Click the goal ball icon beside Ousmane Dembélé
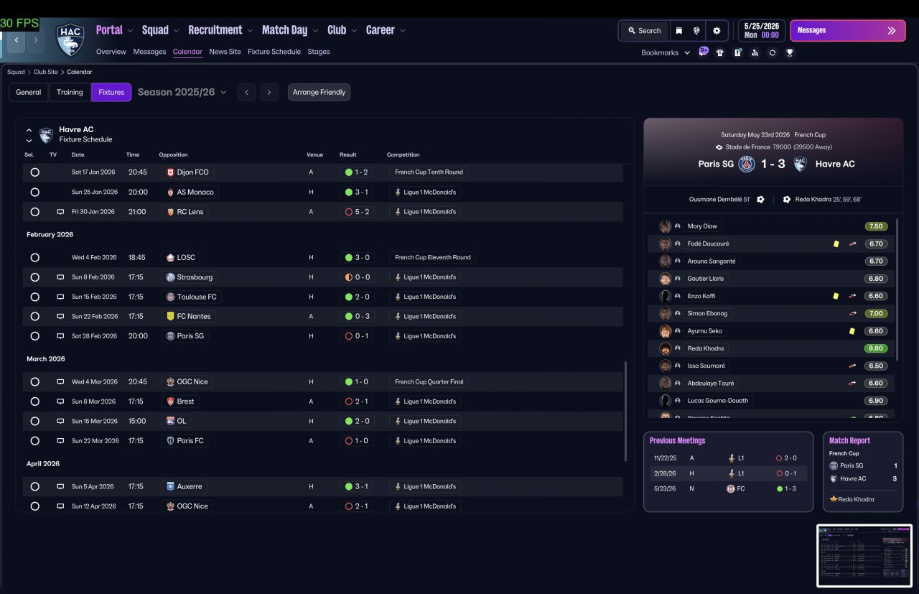919x594 pixels. pos(760,199)
